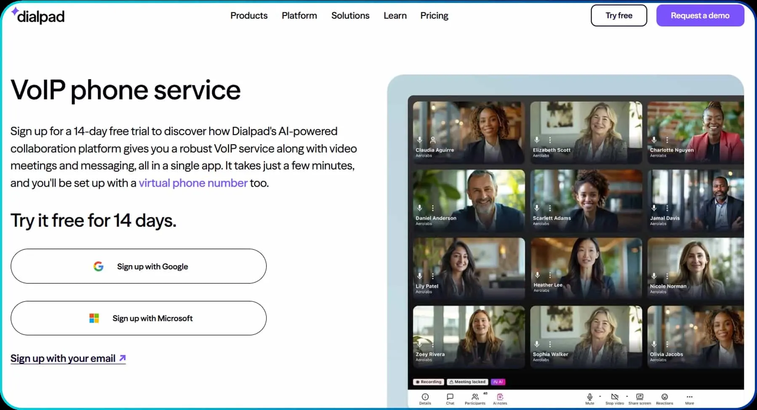Click the Request a demo button

click(700, 16)
